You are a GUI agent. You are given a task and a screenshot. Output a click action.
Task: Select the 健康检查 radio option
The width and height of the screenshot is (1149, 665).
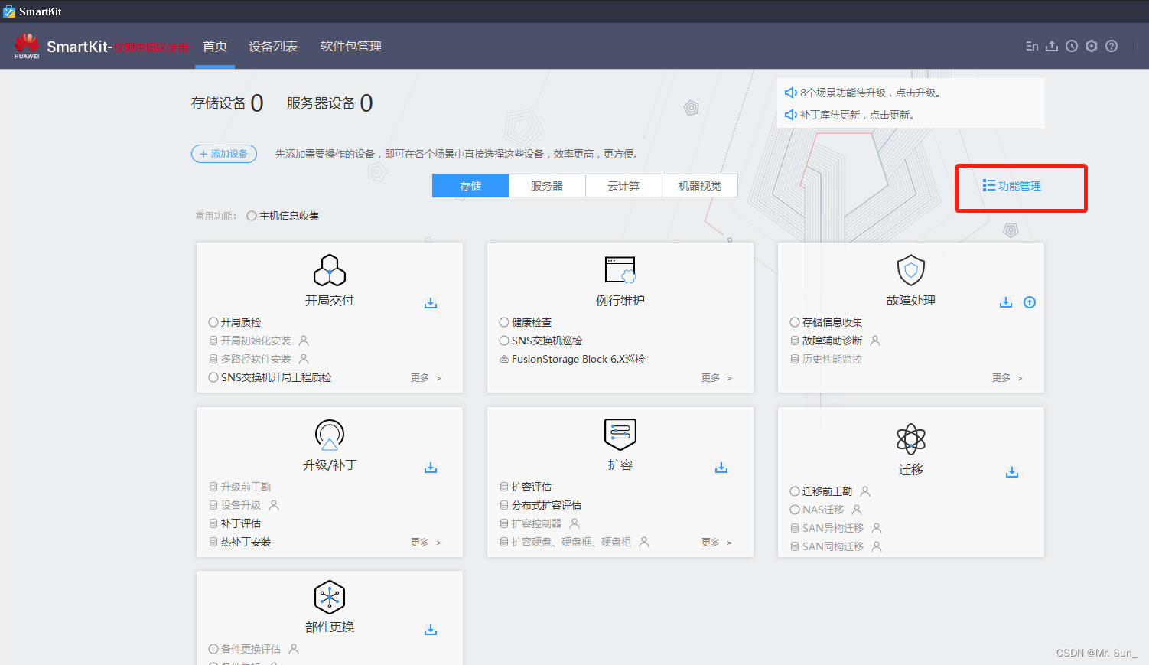[503, 322]
